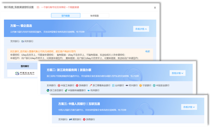
Task: Click the 方案三 中国人民银行 heading
Action: click(79, 104)
